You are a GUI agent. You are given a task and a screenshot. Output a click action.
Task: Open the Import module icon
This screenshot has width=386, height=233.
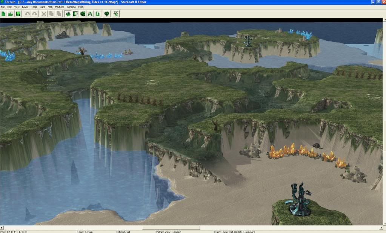tap(97, 14)
